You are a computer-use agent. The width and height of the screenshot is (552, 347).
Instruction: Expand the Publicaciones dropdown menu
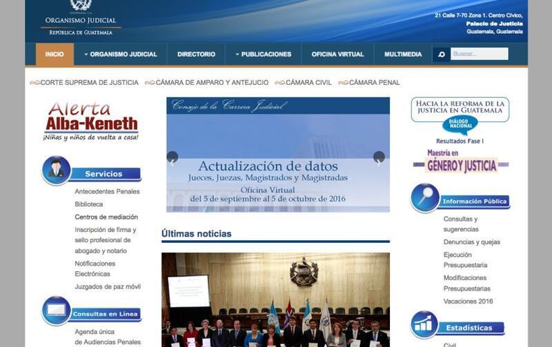(x=264, y=54)
